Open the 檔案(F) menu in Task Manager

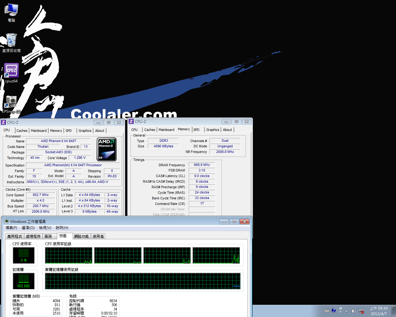(11, 228)
